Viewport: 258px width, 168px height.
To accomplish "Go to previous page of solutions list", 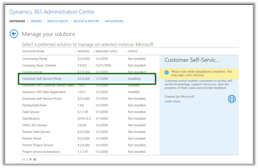I will tap(27, 159).
